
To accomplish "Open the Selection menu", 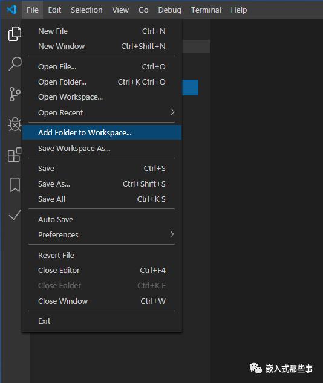I will [86, 10].
